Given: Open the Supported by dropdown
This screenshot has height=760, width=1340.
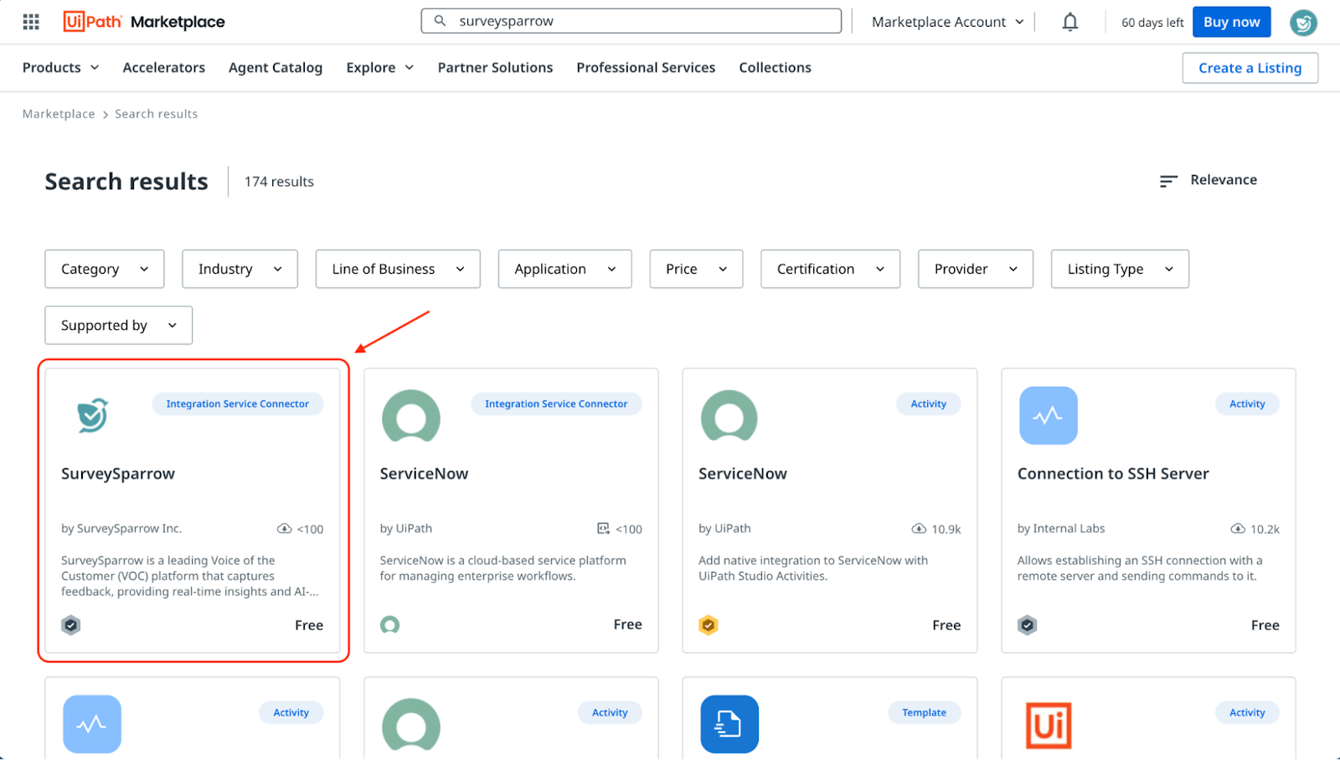Looking at the screenshot, I should [x=118, y=325].
